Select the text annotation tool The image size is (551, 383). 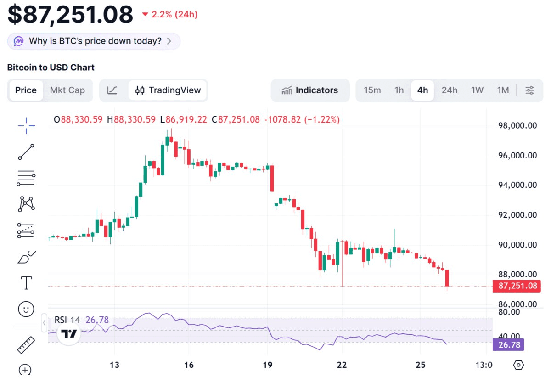click(x=26, y=283)
